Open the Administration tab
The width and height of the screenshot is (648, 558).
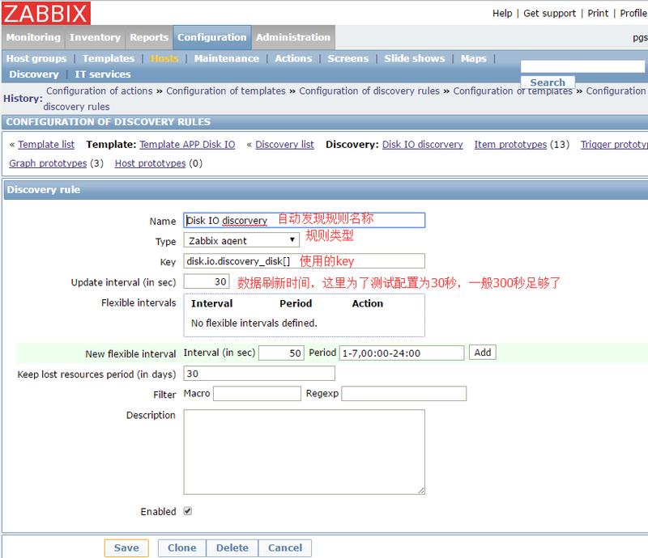[294, 37]
